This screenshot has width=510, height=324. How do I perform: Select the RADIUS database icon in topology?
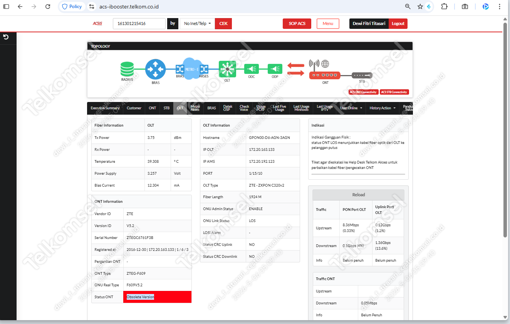click(127, 69)
